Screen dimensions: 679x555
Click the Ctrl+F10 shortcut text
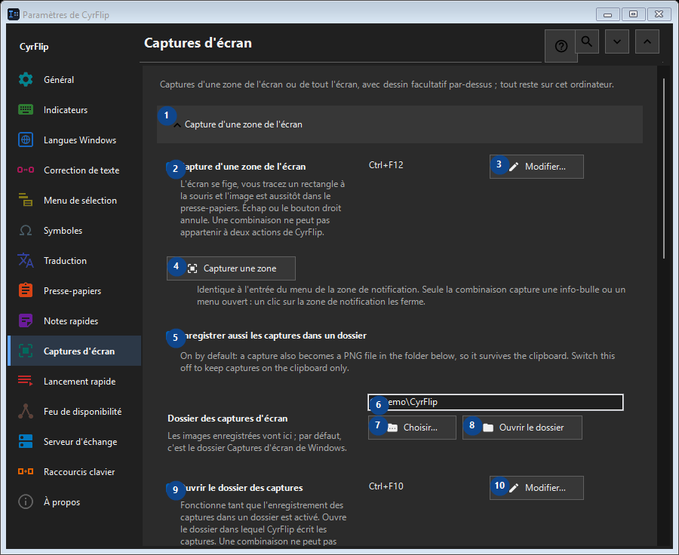pyautogui.click(x=386, y=486)
